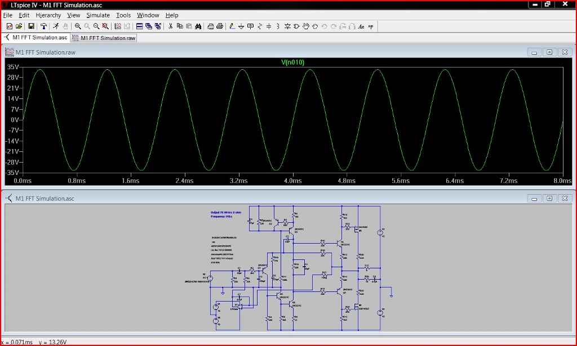This screenshot has height=346, width=577.
Task: Click the Print icon
Action: [x=220, y=26]
